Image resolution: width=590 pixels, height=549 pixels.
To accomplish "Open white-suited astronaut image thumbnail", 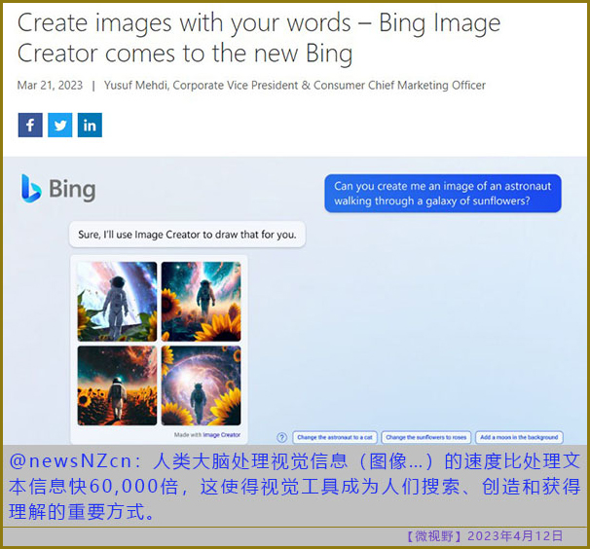I will 117,302.
